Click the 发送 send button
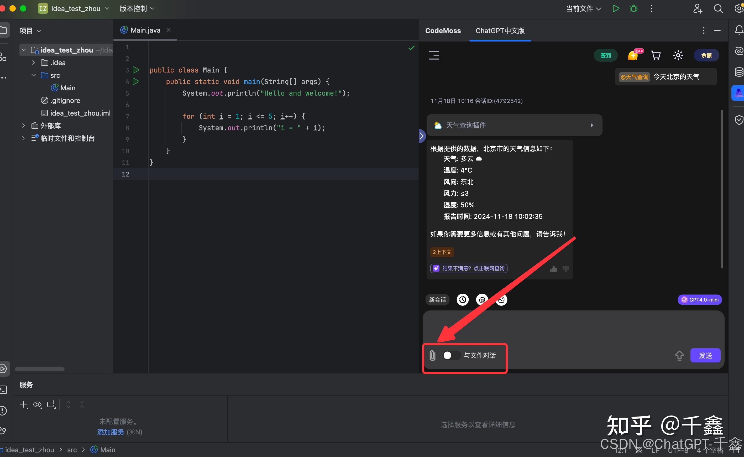 click(705, 355)
